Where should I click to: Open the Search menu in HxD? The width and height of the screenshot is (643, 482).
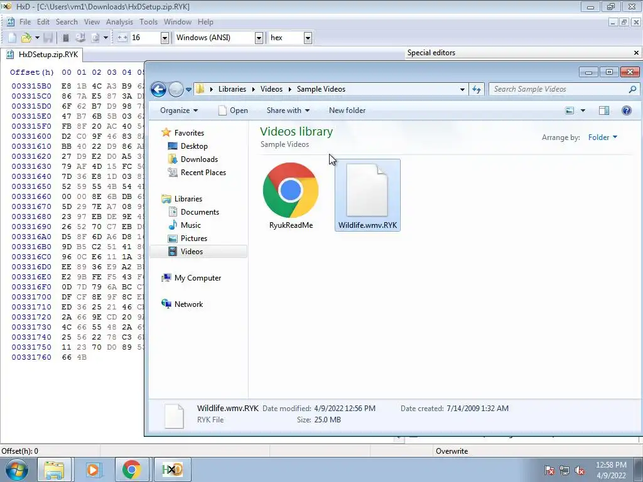click(x=67, y=22)
